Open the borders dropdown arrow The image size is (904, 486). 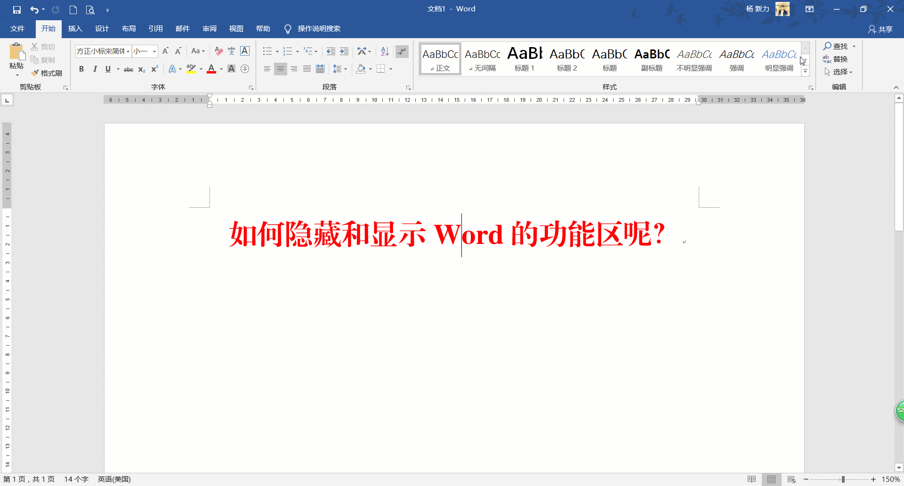pyautogui.click(x=391, y=69)
